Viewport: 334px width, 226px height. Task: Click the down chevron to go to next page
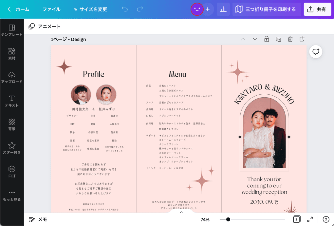(x=255, y=39)
